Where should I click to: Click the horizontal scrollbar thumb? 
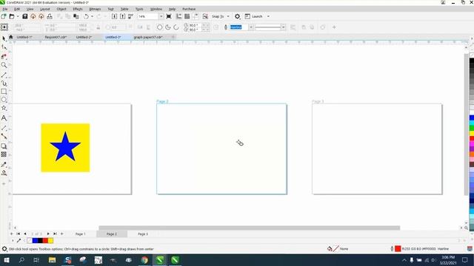(x=250, y=228)
